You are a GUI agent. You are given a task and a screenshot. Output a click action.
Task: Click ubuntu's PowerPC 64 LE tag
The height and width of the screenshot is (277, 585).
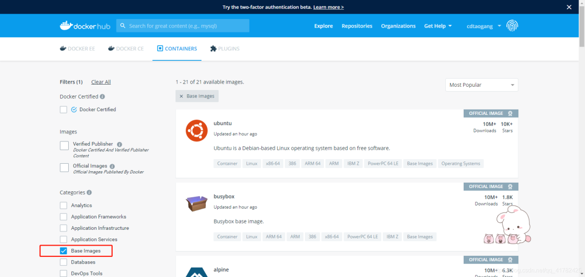coord(383,164)
